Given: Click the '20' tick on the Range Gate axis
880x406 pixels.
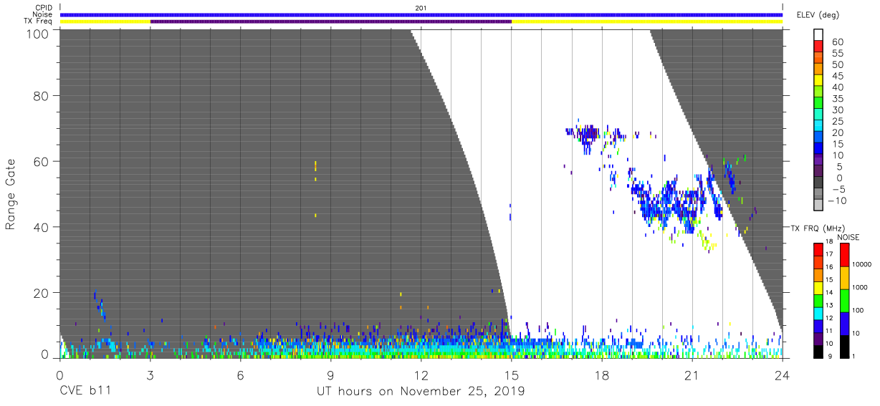Looking at the screenshot, I should (x=40, y=293).
